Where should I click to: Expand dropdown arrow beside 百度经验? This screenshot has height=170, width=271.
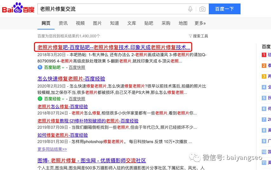[63, 99]
